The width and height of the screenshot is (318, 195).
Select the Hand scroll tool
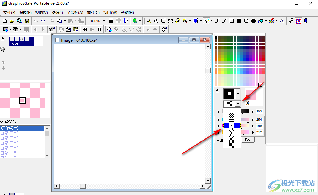coord(156,21)
